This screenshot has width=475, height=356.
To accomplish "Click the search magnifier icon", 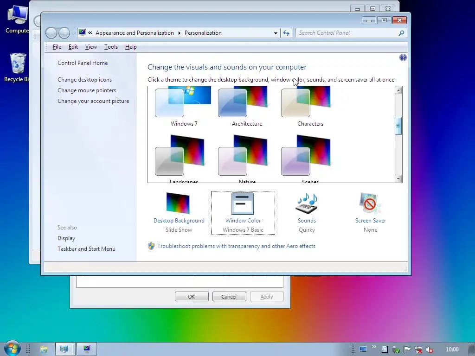I will [401, 33].
